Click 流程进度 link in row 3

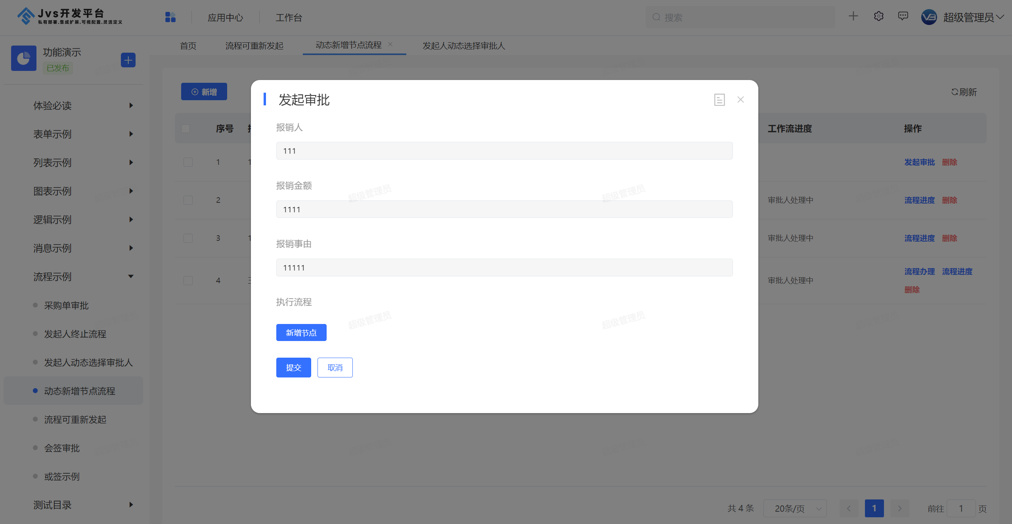(919, 238)
